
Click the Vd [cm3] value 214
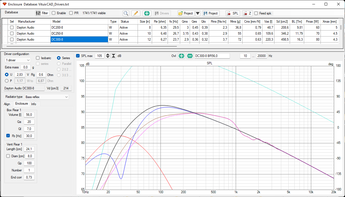click(x=66, y=88)
